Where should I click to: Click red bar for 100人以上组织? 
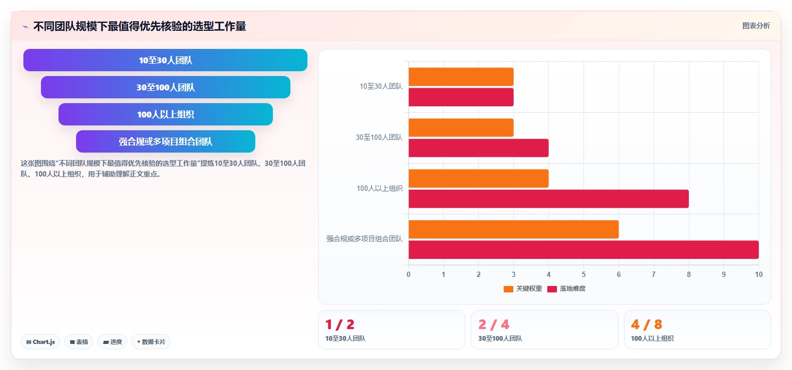[x=548, y=199]
